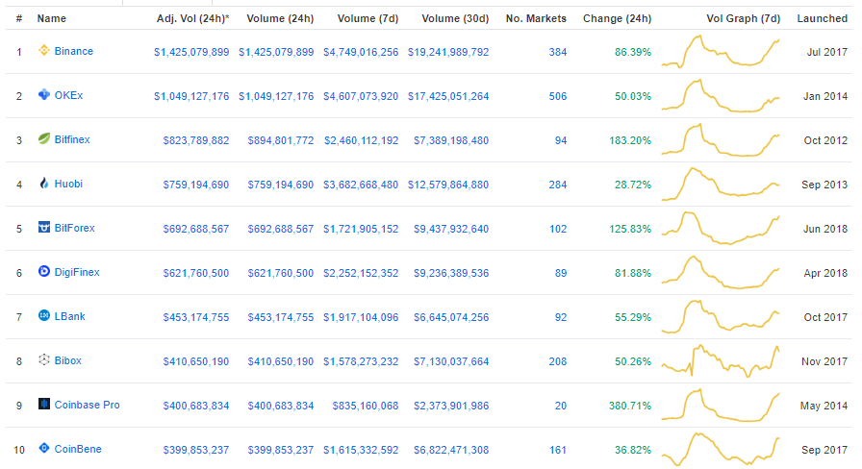Open the Coinbase Pro name link
862x469 pixels.
[x=87, y=405]
